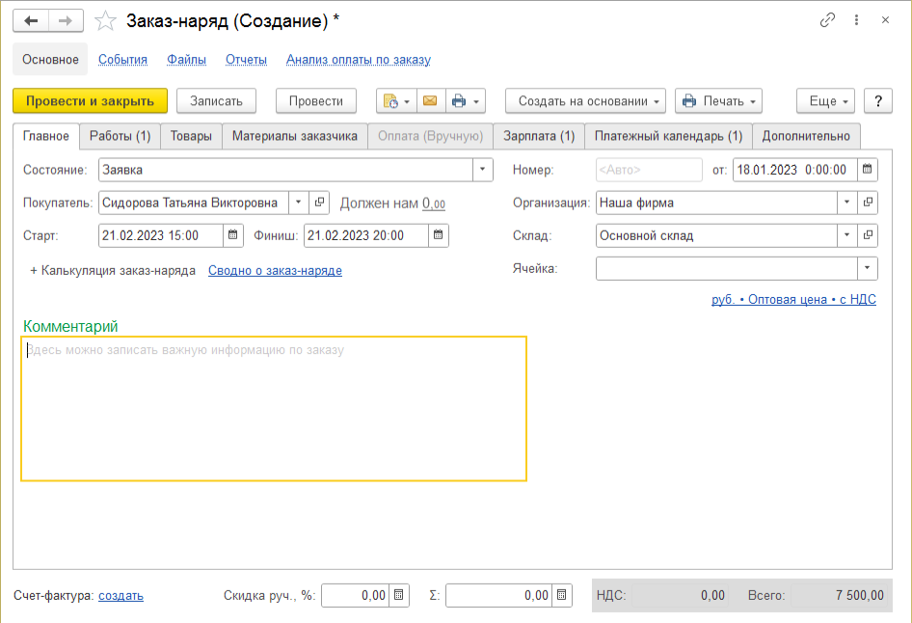Open the Ячейка dropdown list

coord(868,268)
